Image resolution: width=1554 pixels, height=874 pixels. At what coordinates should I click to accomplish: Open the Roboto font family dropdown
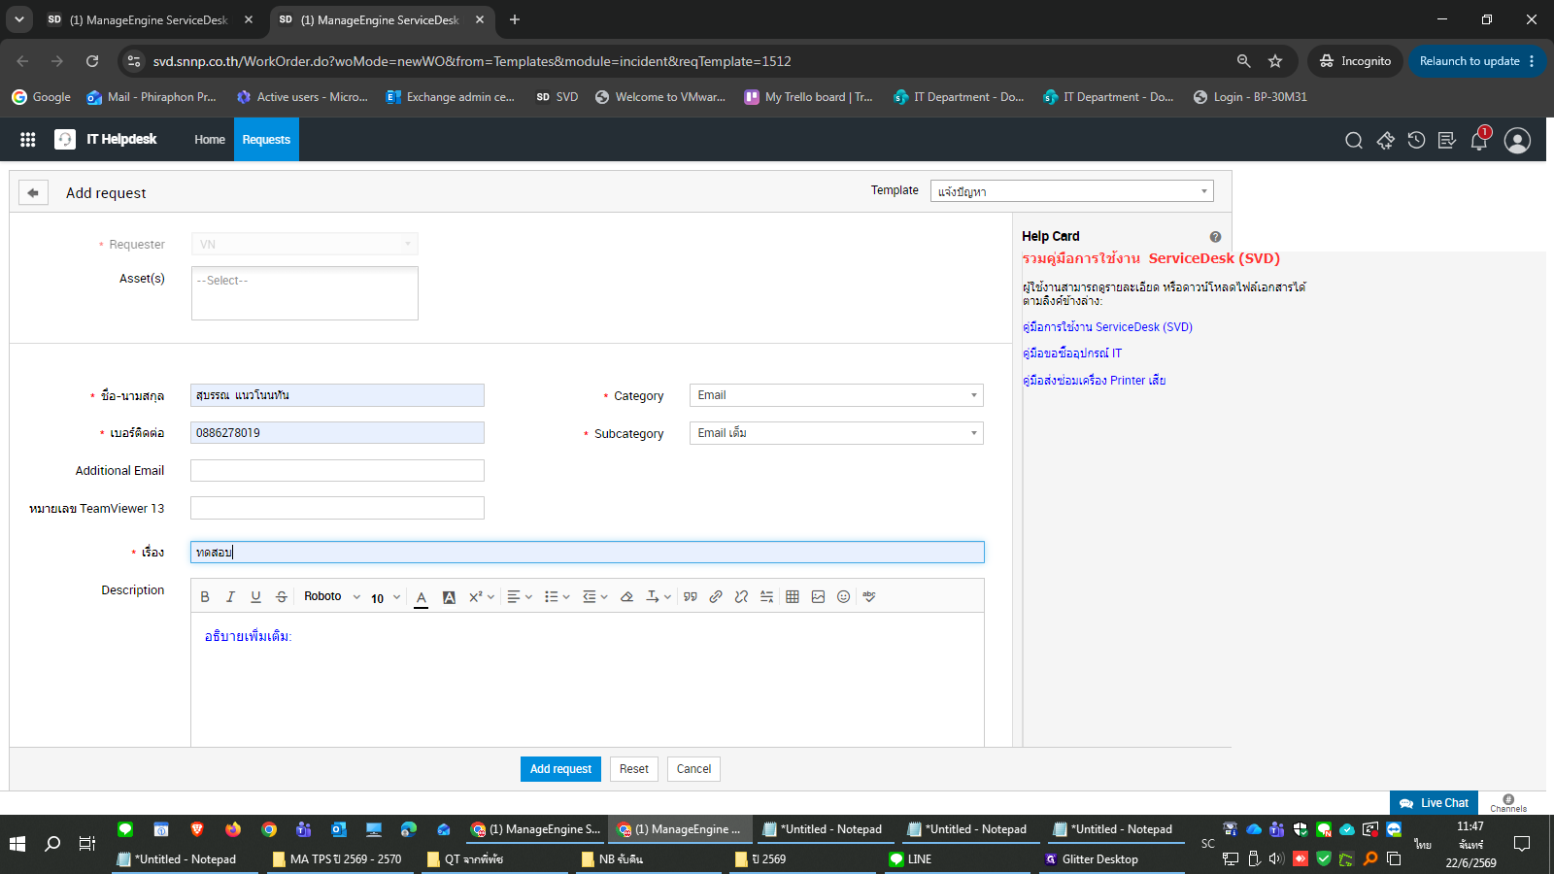[331, 597]
